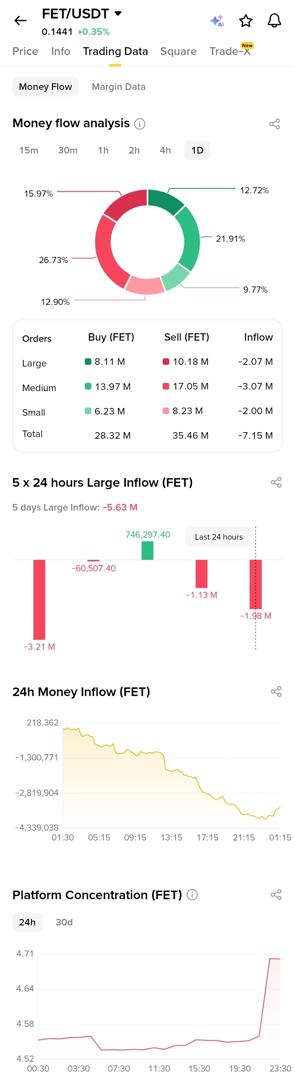
Task: Select the 4h timeframe option
Action: tap(165, 150)
